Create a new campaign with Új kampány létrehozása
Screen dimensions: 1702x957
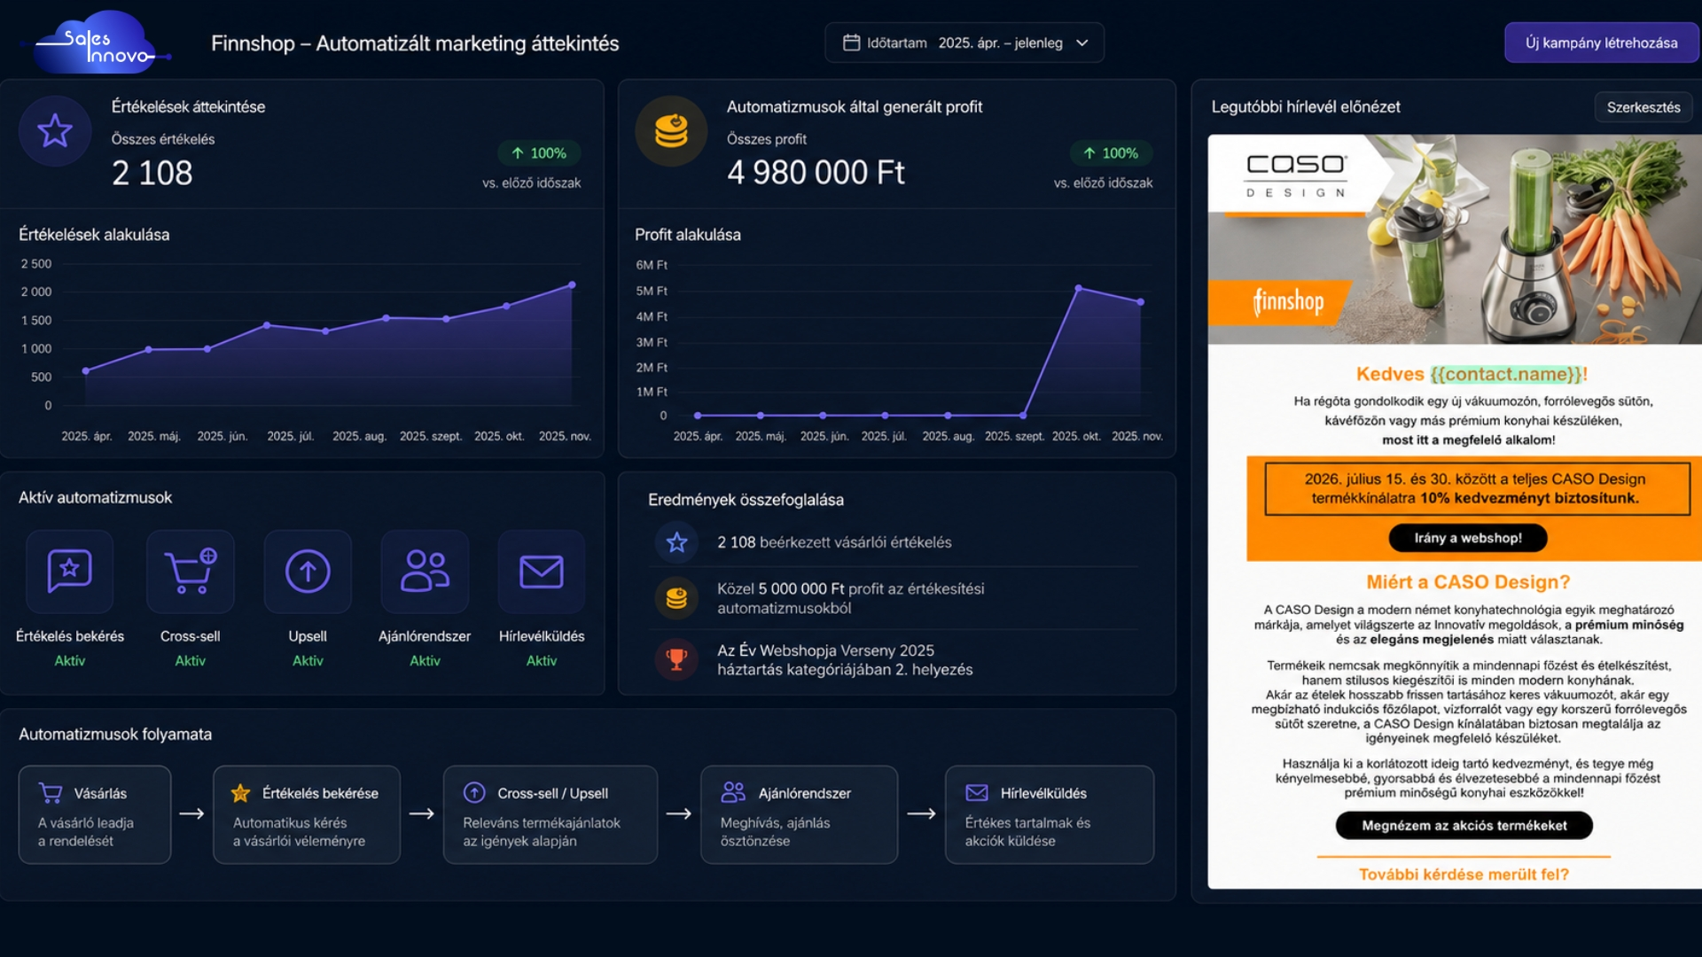1601,43
